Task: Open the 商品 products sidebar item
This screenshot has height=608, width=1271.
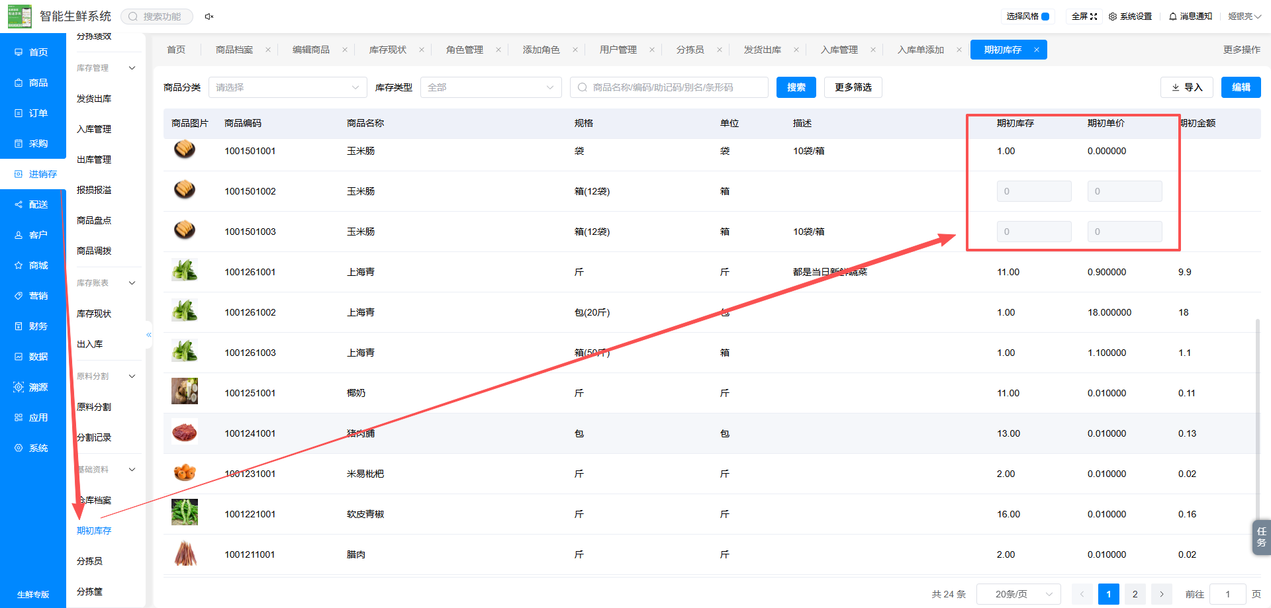Action: pos(32,83)
